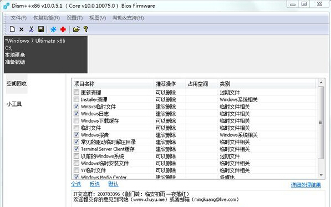This screenshot has width=331, height=207.
Task: Open the 视图(V) menu
Action: pos(98,18)
